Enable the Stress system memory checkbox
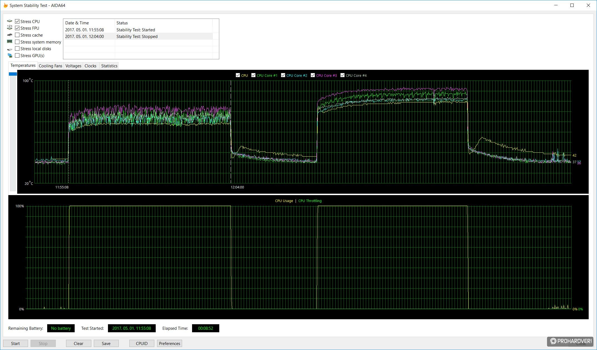 tap(17, 42)
